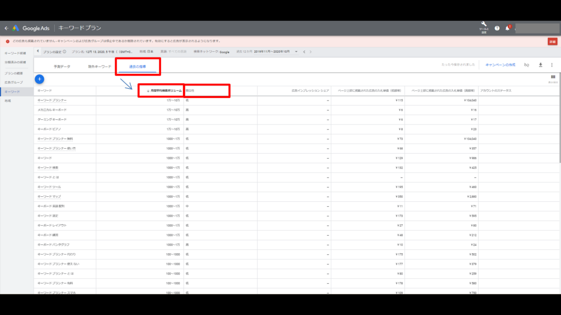The height and width of the screenshot is (315, 561).
Task: Open the columns display settings icon
Action: pyautogui.click(x=553, y=78)
